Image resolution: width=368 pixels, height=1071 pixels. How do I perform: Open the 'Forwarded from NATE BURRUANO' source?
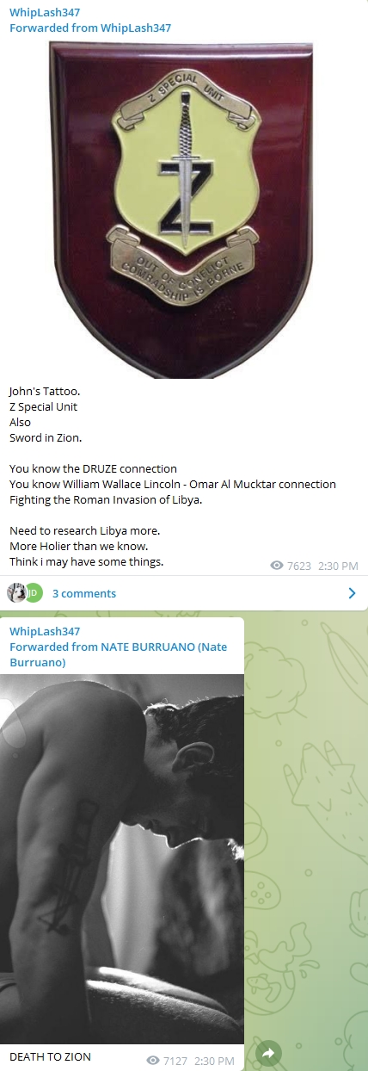[x=119, y=654]
